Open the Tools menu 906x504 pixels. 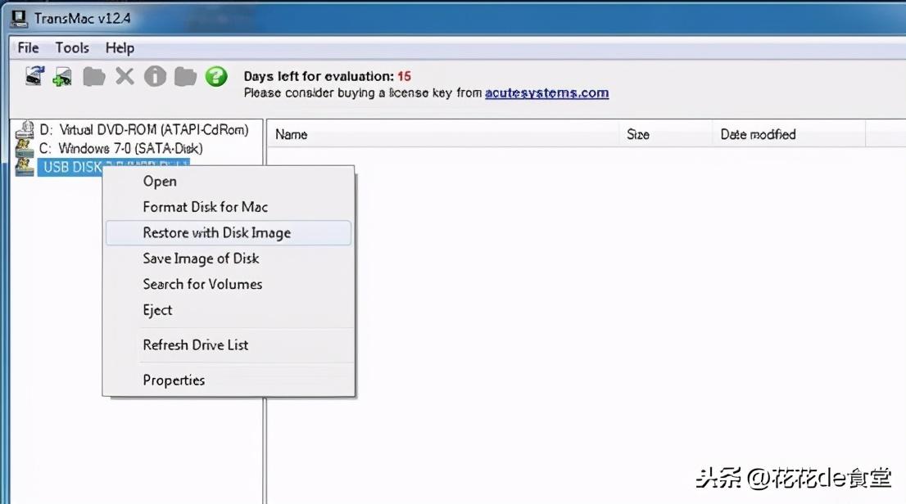tap(72, 48)
